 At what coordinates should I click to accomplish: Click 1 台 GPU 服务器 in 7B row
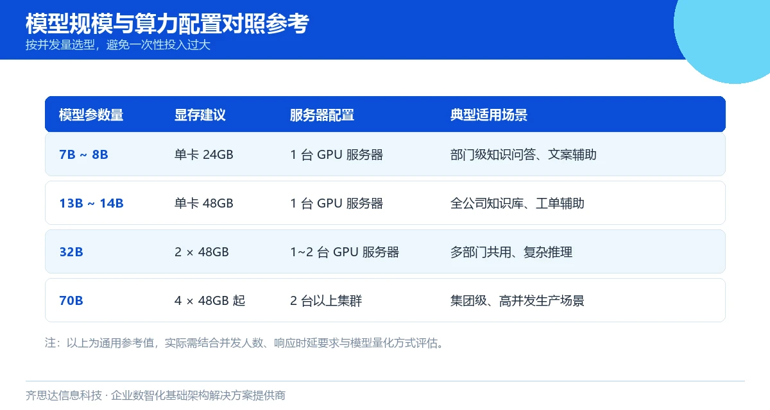click(x=337, y=154)
